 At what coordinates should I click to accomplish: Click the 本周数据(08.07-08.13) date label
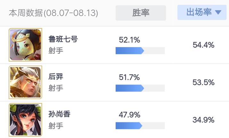[x=53, y=13]
